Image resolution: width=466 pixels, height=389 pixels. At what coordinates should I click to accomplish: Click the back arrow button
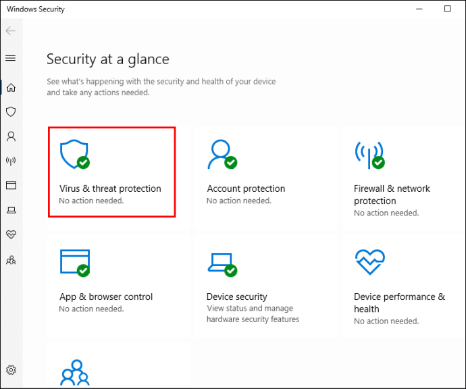tap(11, 30)
